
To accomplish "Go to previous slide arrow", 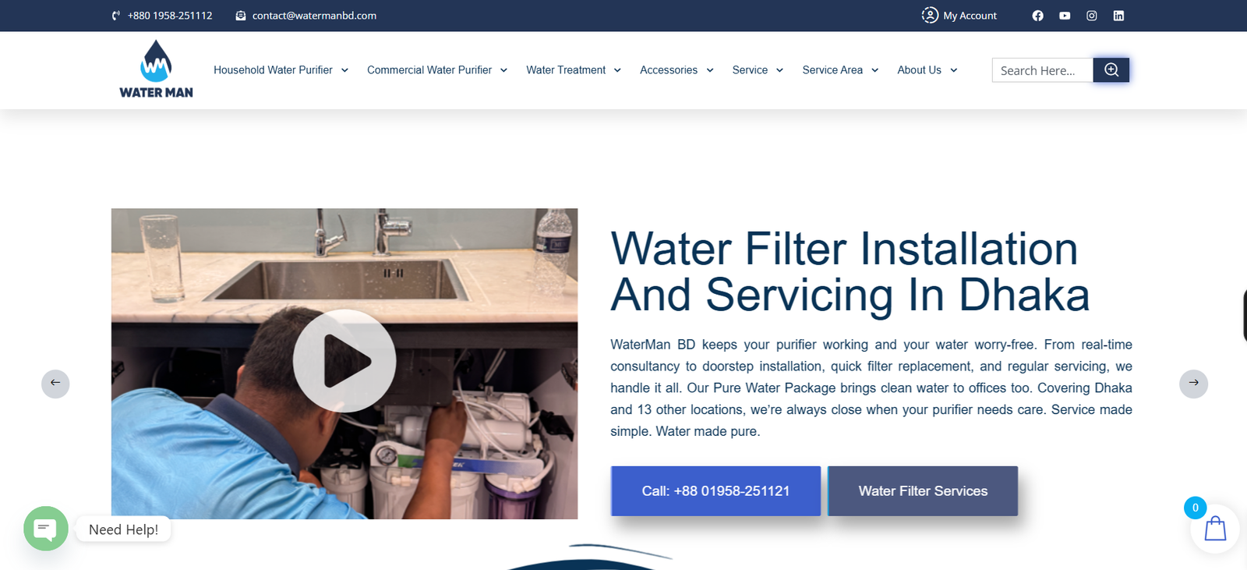I will 55,384.
